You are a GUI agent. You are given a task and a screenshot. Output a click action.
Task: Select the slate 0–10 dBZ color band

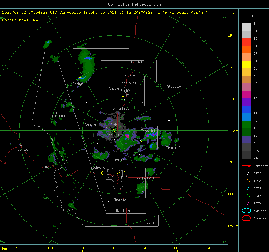[246, 140]
